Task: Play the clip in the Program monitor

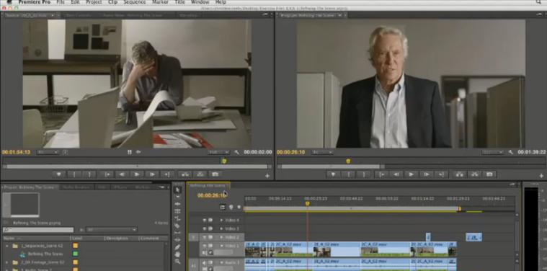Action: pyautogui.click(x=411, y=174)
